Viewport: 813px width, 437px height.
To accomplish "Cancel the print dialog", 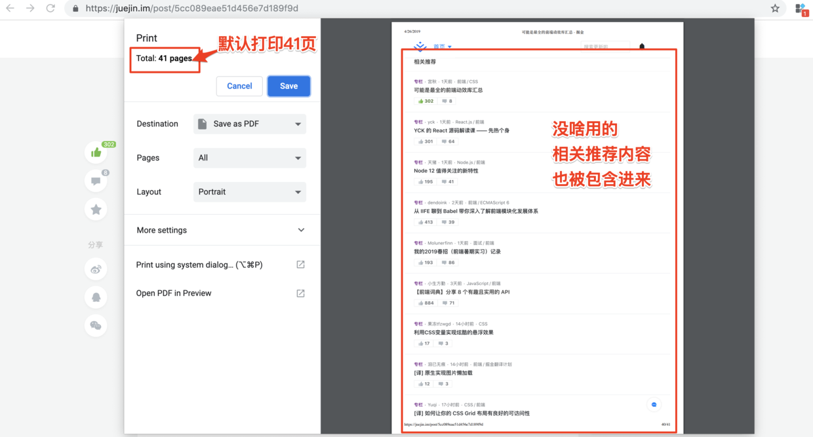I will pos(239,86).
